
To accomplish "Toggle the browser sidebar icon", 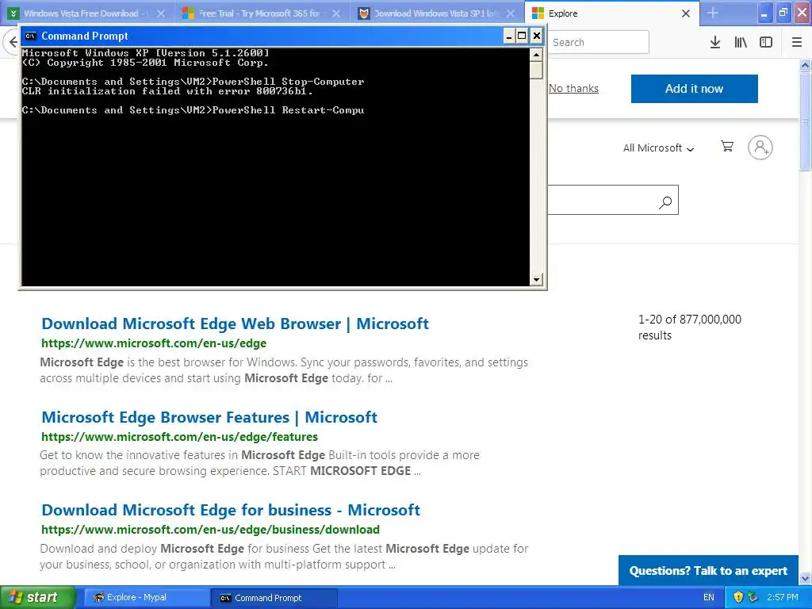I will (x=766, y=42).
